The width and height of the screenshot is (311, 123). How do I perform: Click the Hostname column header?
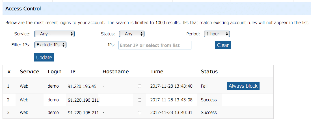[x=115, y=72]
